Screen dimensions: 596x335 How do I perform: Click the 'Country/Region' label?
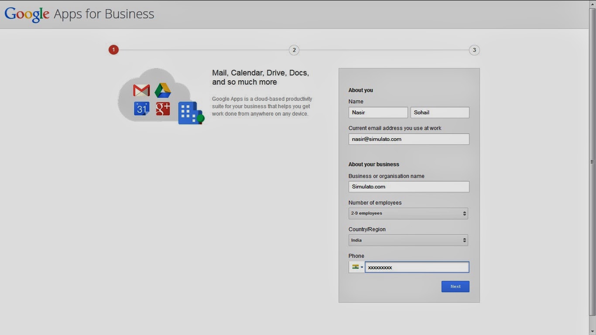[x=367, y=229]
